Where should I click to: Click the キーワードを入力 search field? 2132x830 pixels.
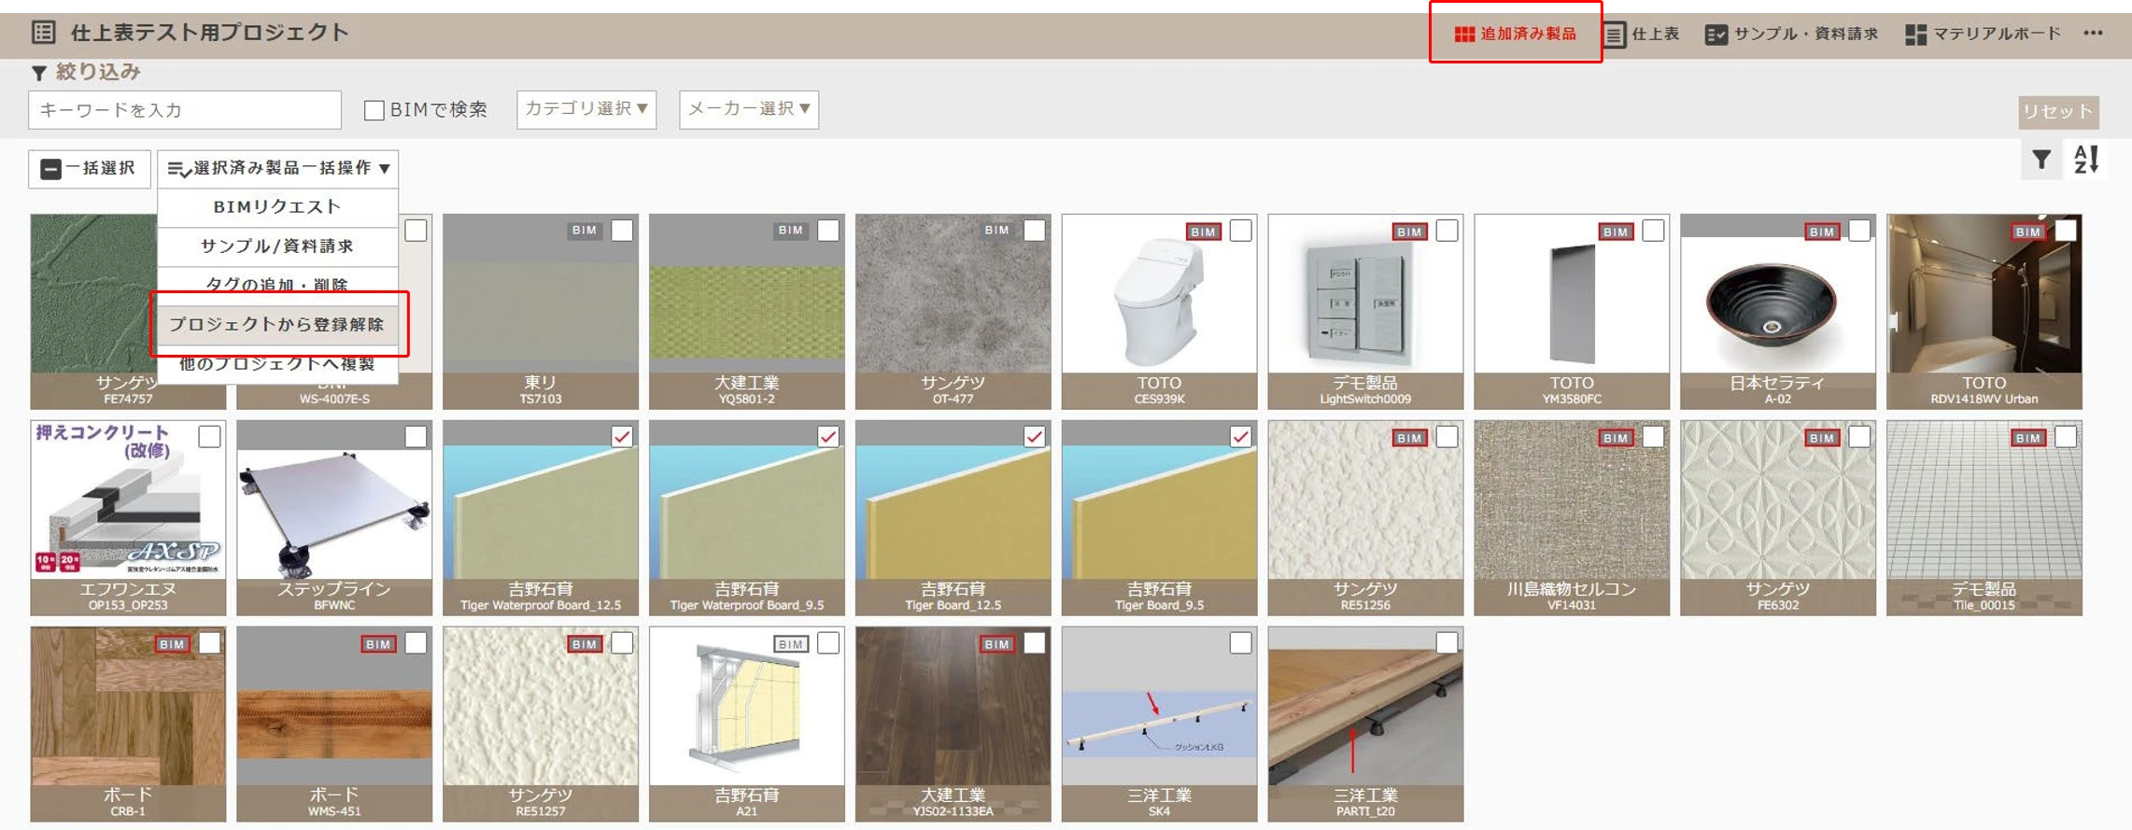pyautogui.click(x=185, y=110)
